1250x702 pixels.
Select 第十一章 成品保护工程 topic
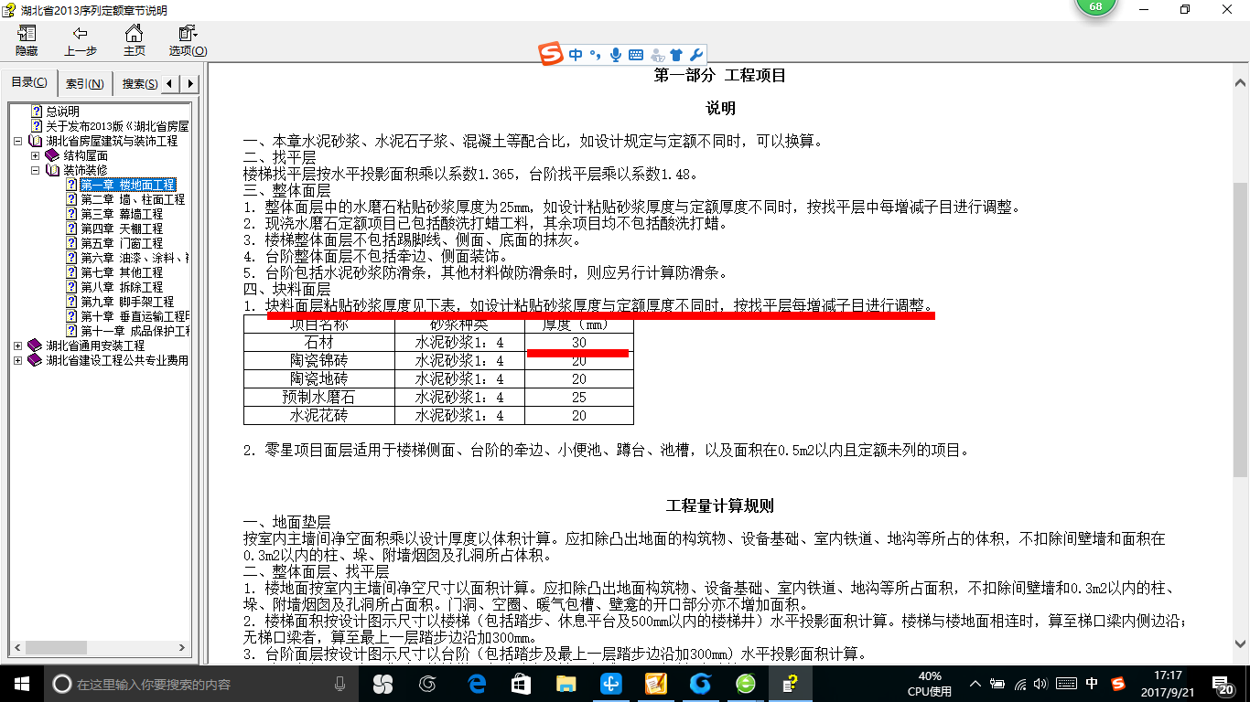[135, 331]
